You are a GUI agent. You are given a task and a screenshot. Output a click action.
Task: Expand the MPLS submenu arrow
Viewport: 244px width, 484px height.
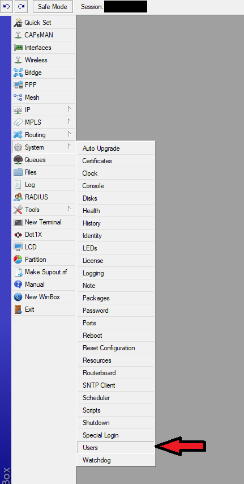[x=70, y=121]
